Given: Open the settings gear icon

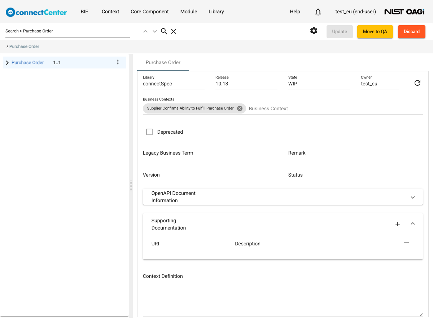Looking at the screenshot, I should coord(314,31).
